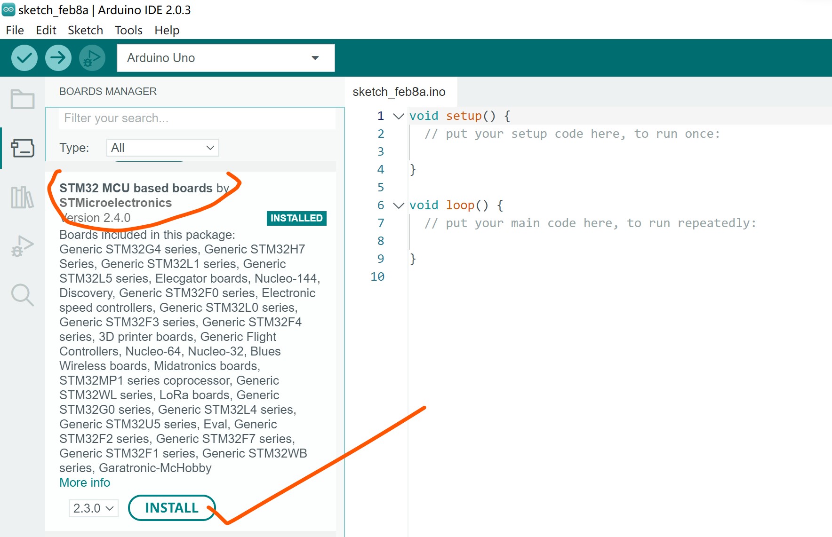Click the BOARDS MANAGER panel title
This screenshot has height=537, width=832.
108,91
